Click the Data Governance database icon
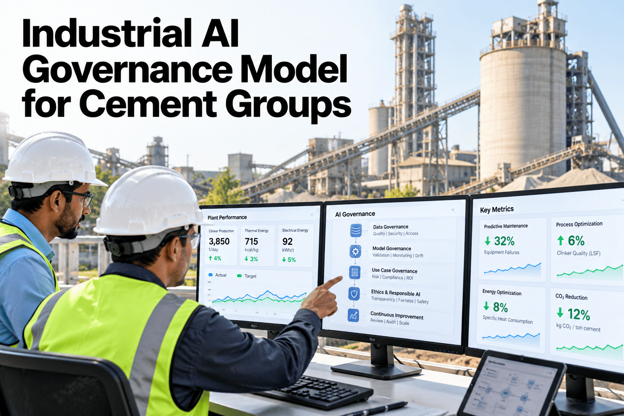The width and height of the screenshot is (624, 416). [356, 230]
